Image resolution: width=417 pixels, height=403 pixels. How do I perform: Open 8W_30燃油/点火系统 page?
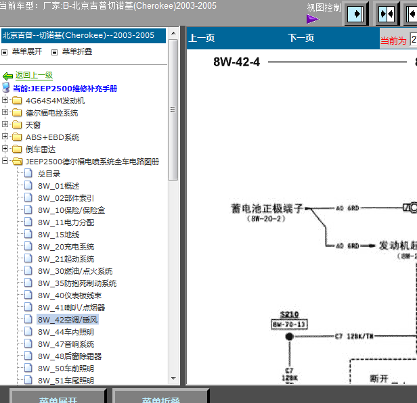(x=75, y=271)
